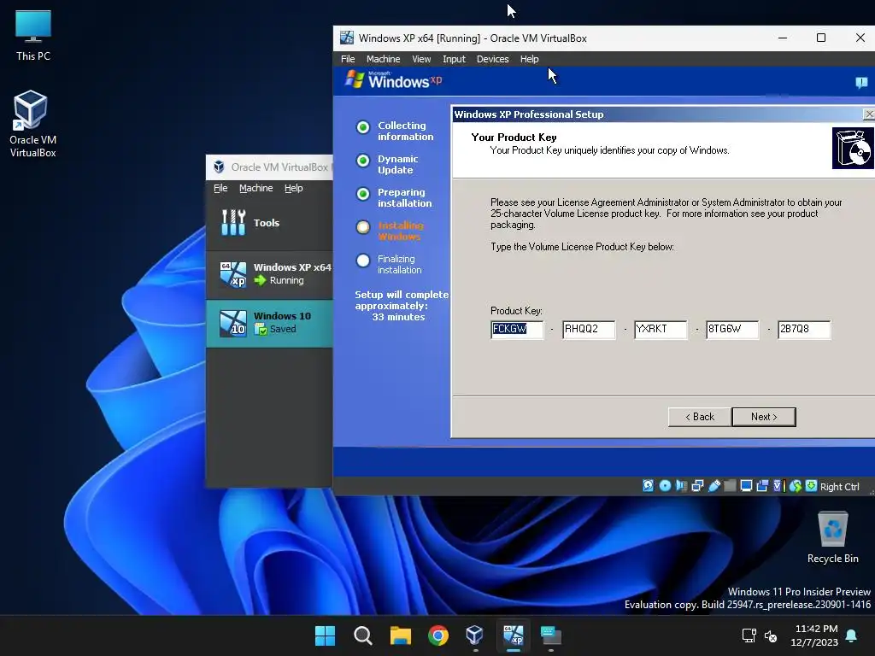Click the Dynamic Update setup step

[387, 165]
